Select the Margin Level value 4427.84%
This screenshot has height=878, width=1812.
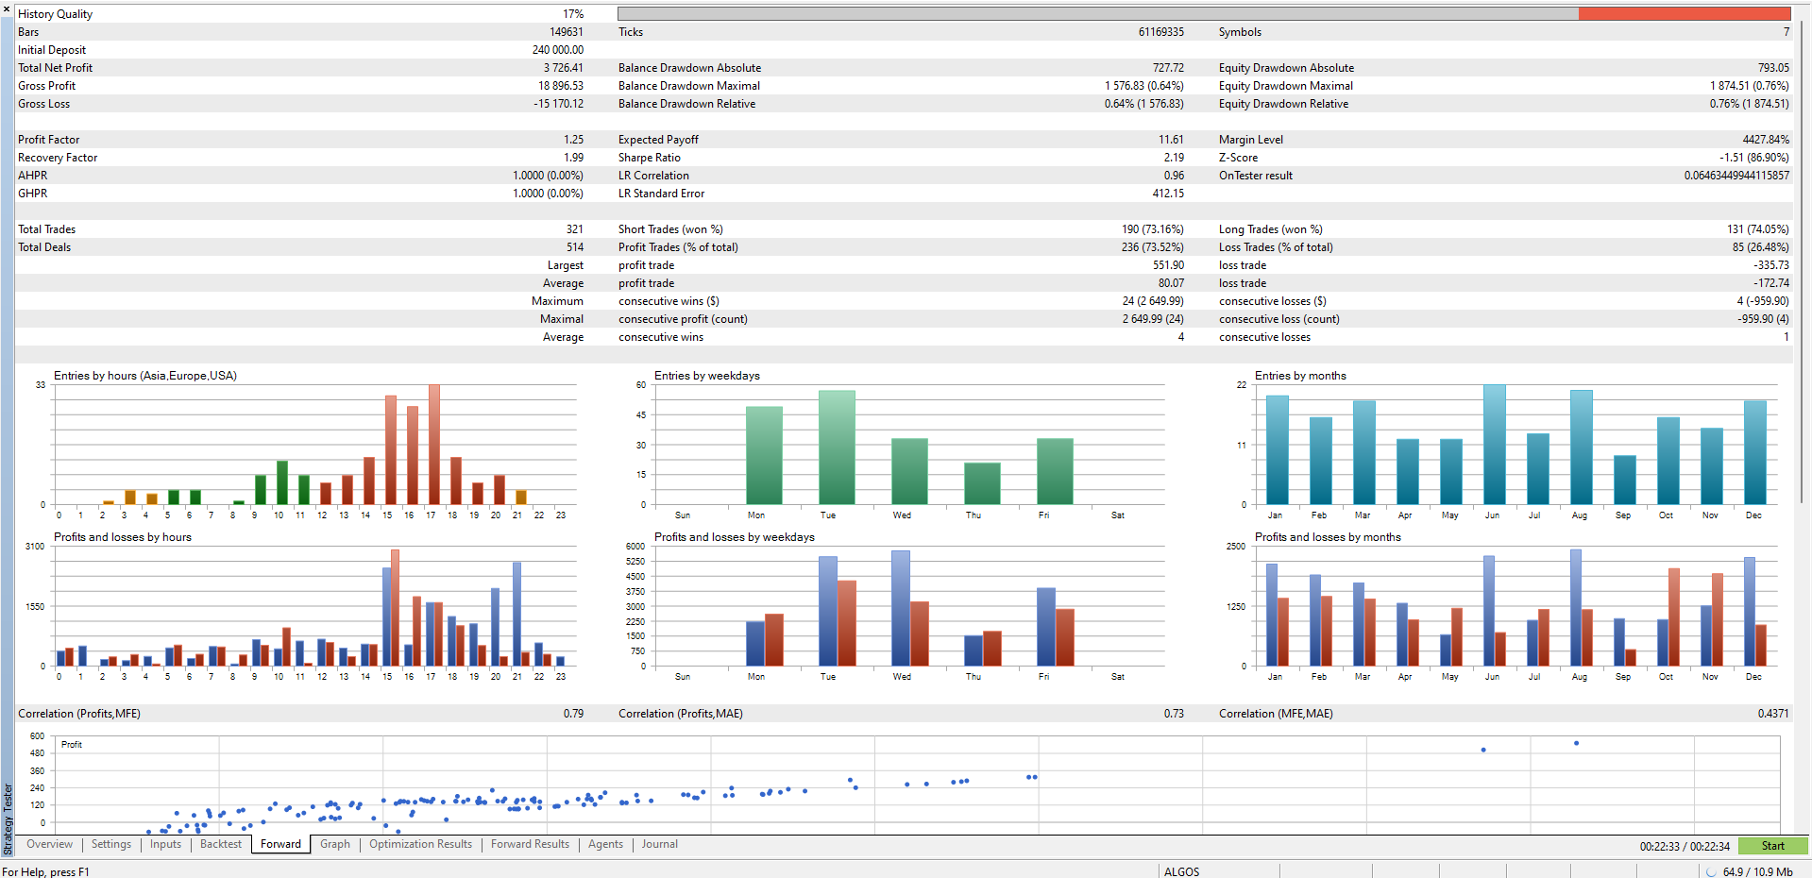tap(1766, 140)
